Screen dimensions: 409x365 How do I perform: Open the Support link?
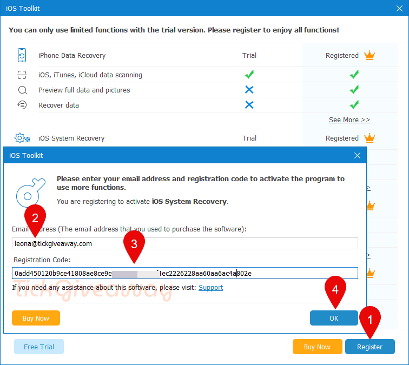click(x=211, y=288)
